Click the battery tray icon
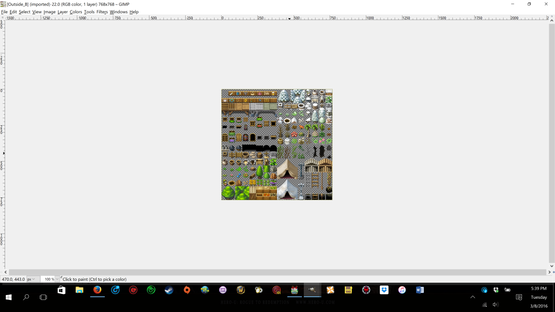This screenshot has height=312, width=555. 507,290
